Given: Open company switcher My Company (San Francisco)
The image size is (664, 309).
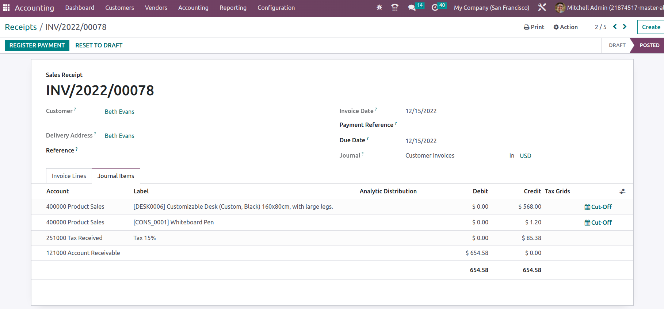Looking at the screenshot, I should (x=491, y=8).
